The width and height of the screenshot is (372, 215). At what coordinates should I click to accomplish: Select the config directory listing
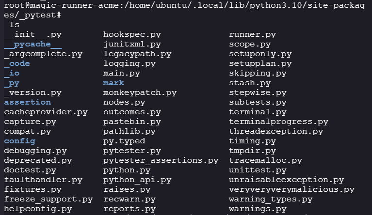19,141
